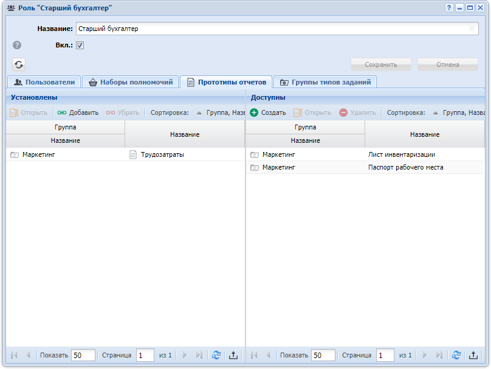The image size is (491, 369).
Task: Open the Сортировка dropdown in the Доступны panel
Action: (x=459, y=112)
